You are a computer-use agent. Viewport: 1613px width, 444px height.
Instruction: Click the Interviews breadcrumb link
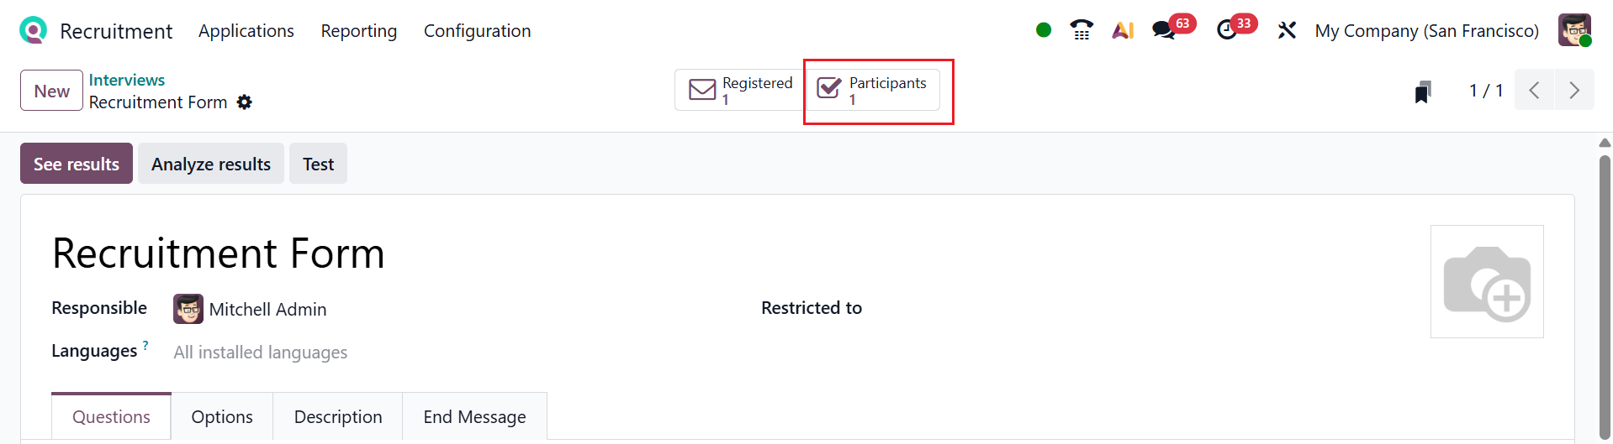127,80
